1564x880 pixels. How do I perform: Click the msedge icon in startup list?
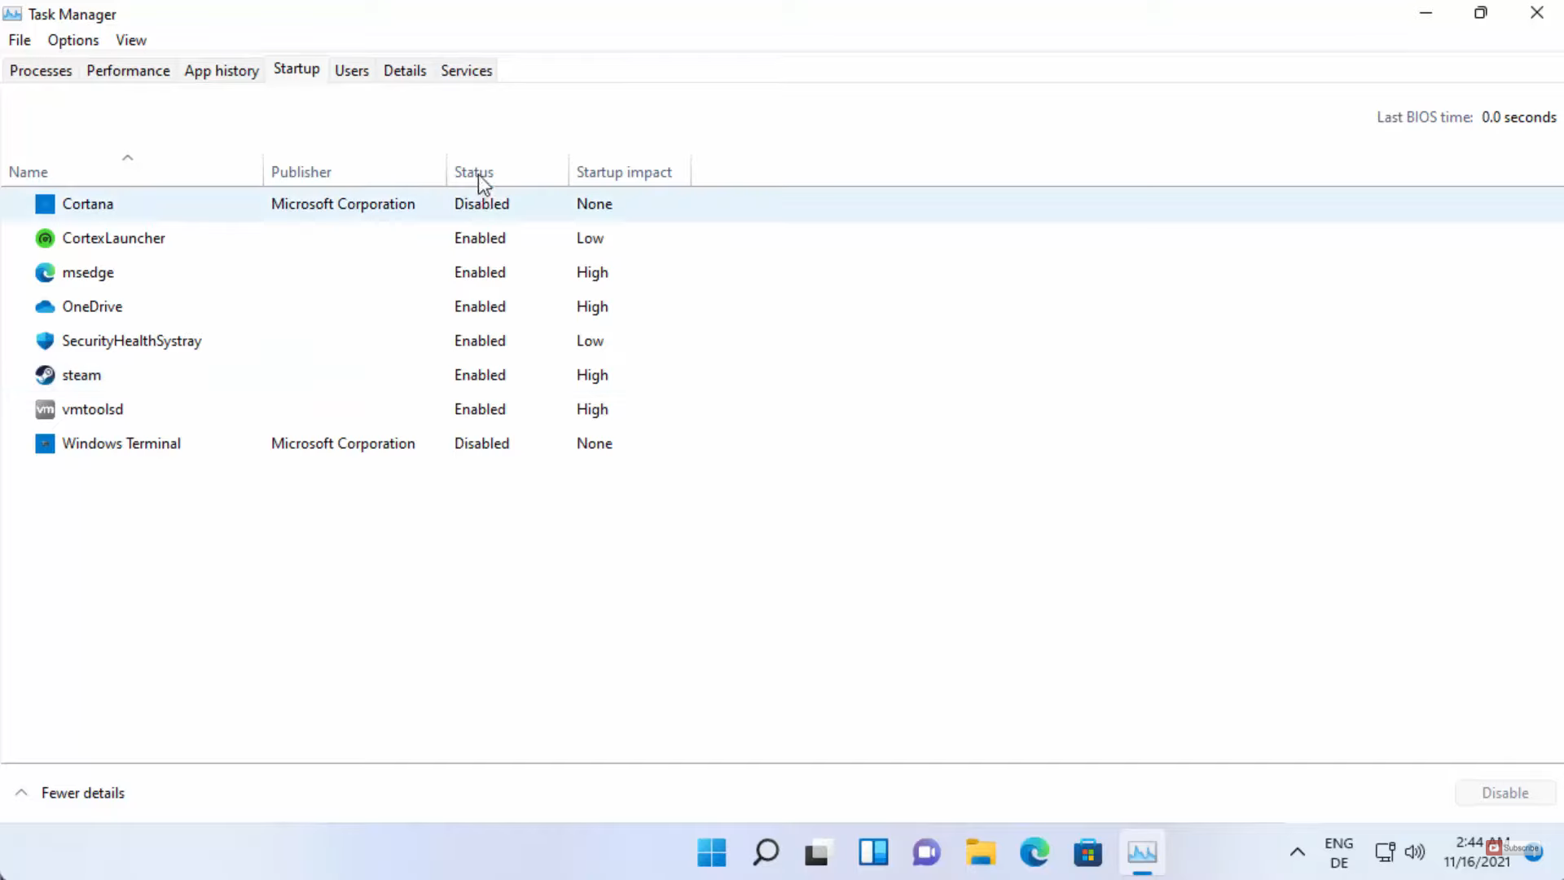[x=45, y=272]
